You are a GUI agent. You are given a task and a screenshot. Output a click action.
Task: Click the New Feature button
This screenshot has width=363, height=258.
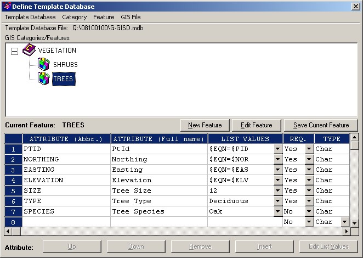(x=205, y=125)
